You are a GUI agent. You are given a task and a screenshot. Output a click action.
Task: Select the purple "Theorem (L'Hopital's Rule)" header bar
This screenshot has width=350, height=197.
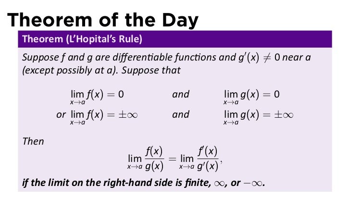175,39
